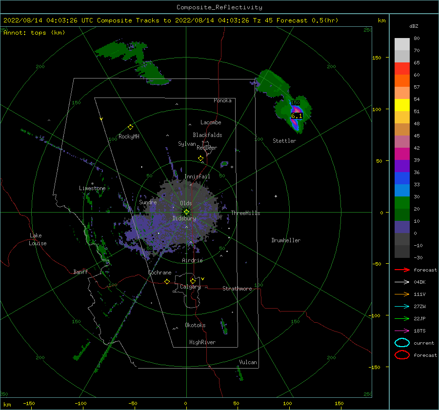Click the red forecast arrow in legend
Viewport: 439px width, 410px height.
point(402,270)
